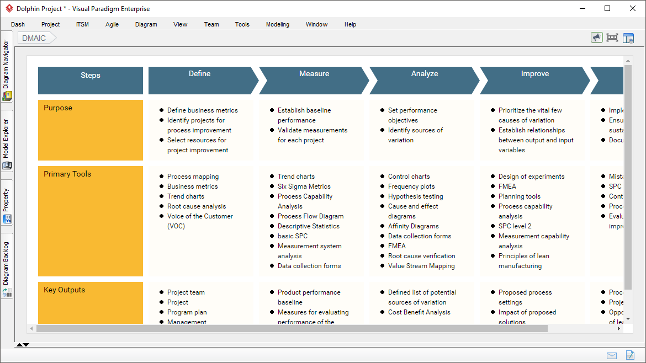The height and width of the screenshot is (363, 646).
Task: Click 'SPC level 2' text
Action: point(515,226)
